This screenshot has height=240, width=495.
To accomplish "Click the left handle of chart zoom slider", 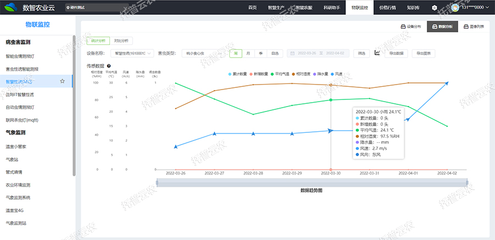I will [157, 183].
